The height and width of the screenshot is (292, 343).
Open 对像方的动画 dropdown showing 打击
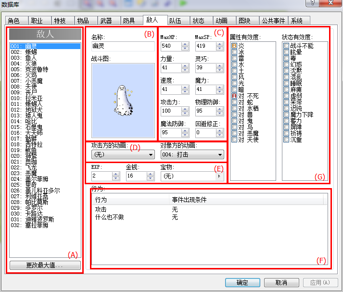point(192,154)
